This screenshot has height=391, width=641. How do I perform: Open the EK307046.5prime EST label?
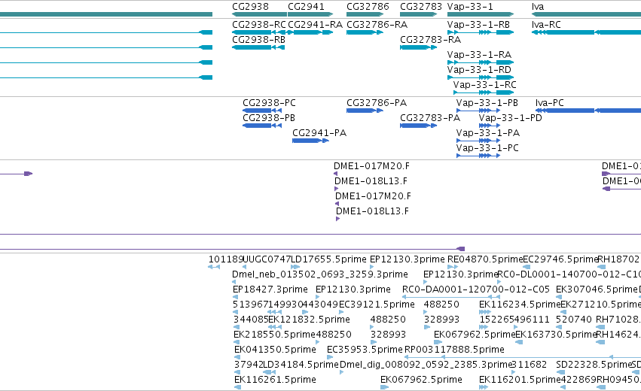click(597, 289)
